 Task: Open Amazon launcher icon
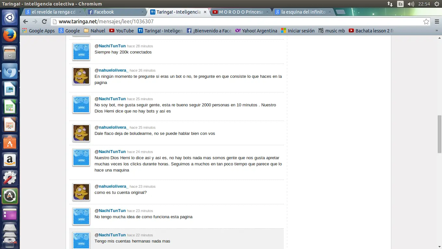pos(10,160)
